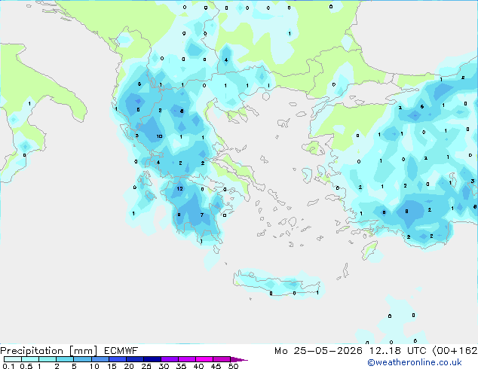Viewport: 478px width, 369px height.
Task: Click the 10–15 mm legend color swatch
Action: 100,359
